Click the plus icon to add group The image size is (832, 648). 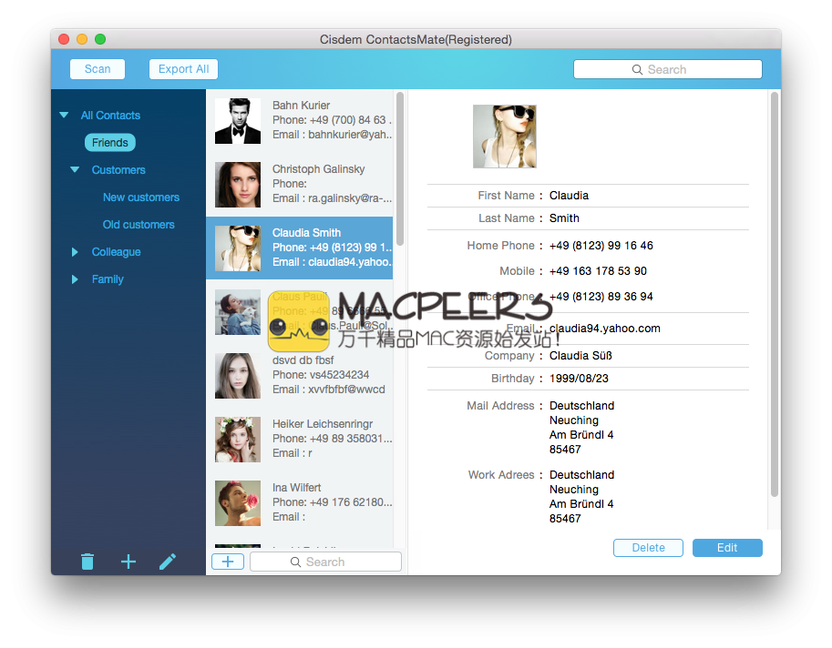(x=128, y=562)
